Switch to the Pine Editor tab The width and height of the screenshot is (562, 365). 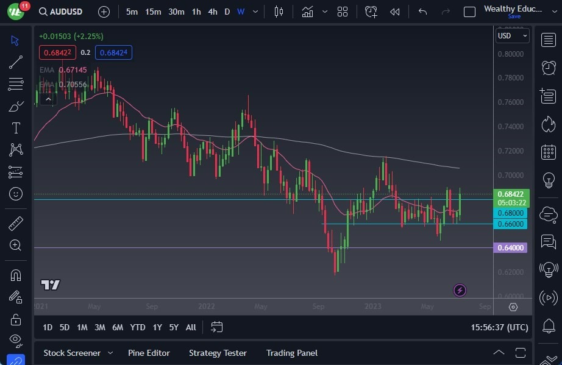149,352
